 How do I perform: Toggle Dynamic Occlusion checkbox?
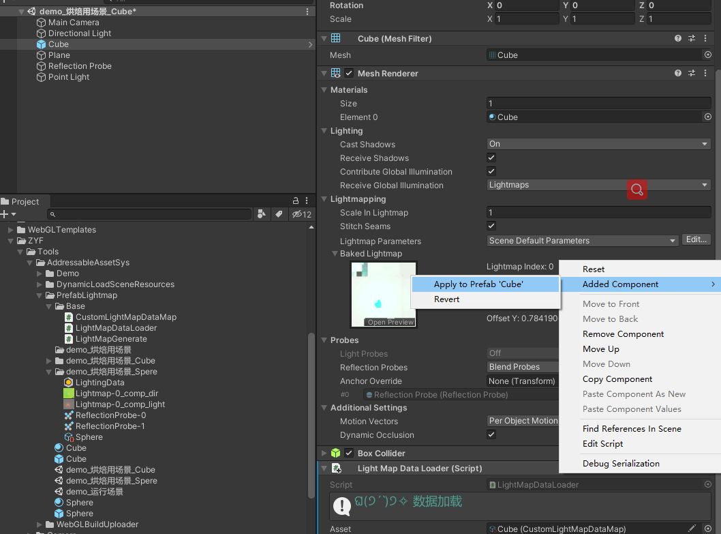pyautogui.click(x=491, y=434)
